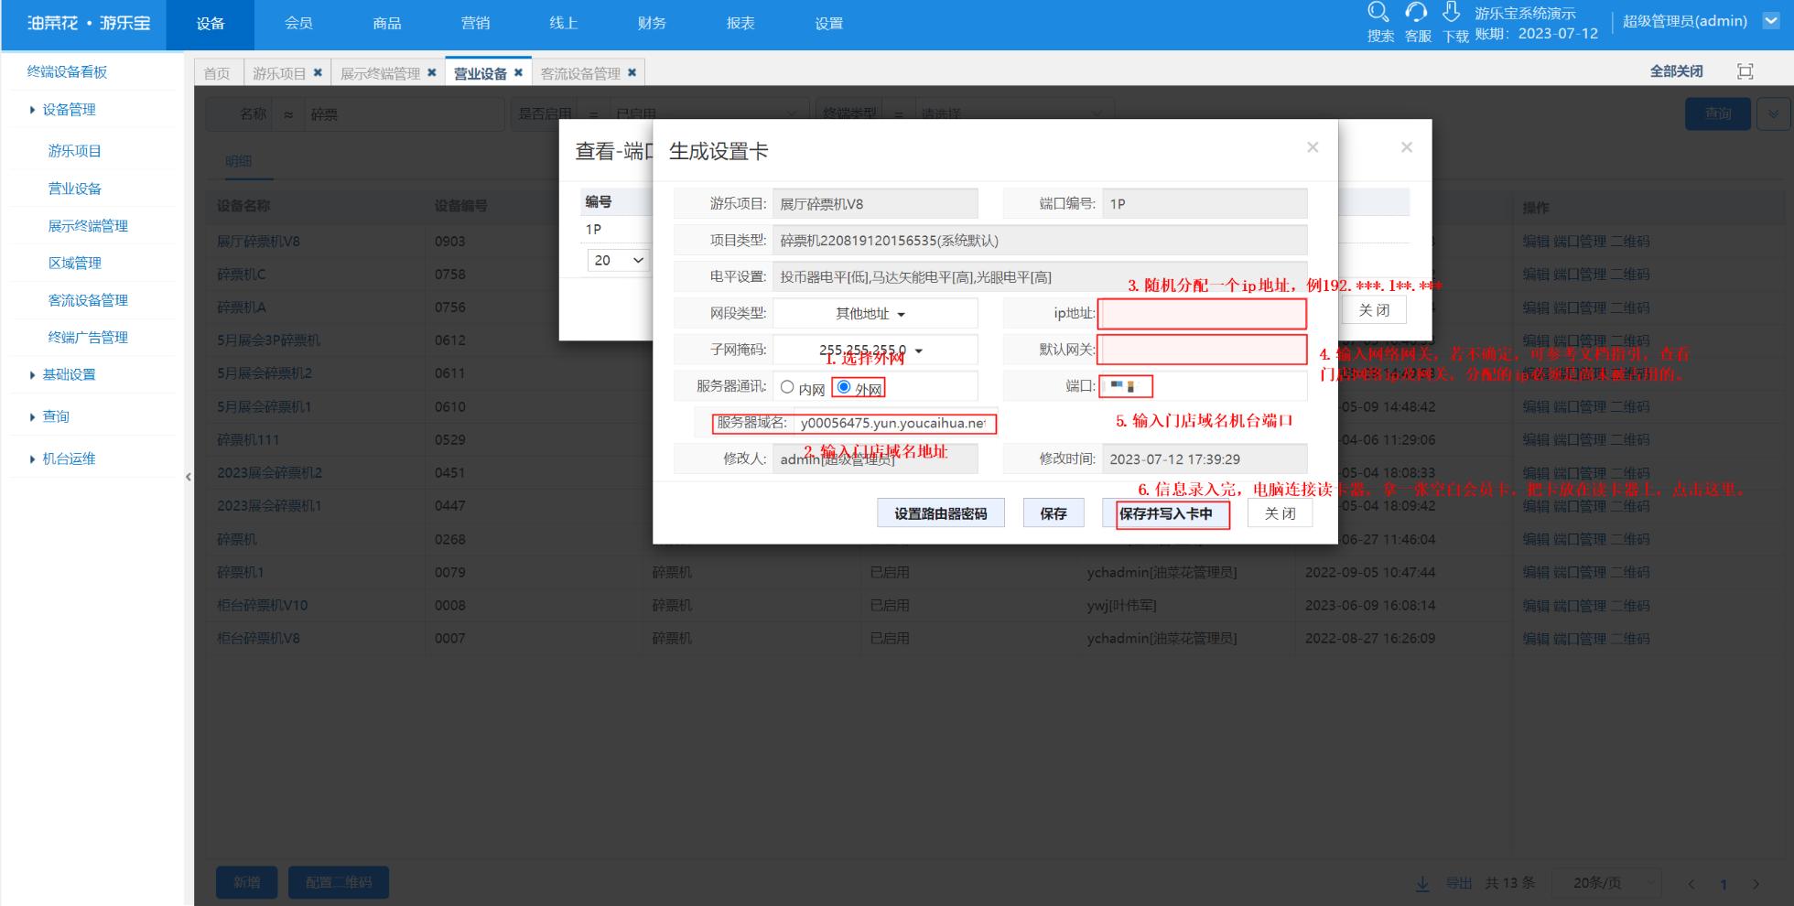Select the 内网 radio option

click(x=787, y=387)
